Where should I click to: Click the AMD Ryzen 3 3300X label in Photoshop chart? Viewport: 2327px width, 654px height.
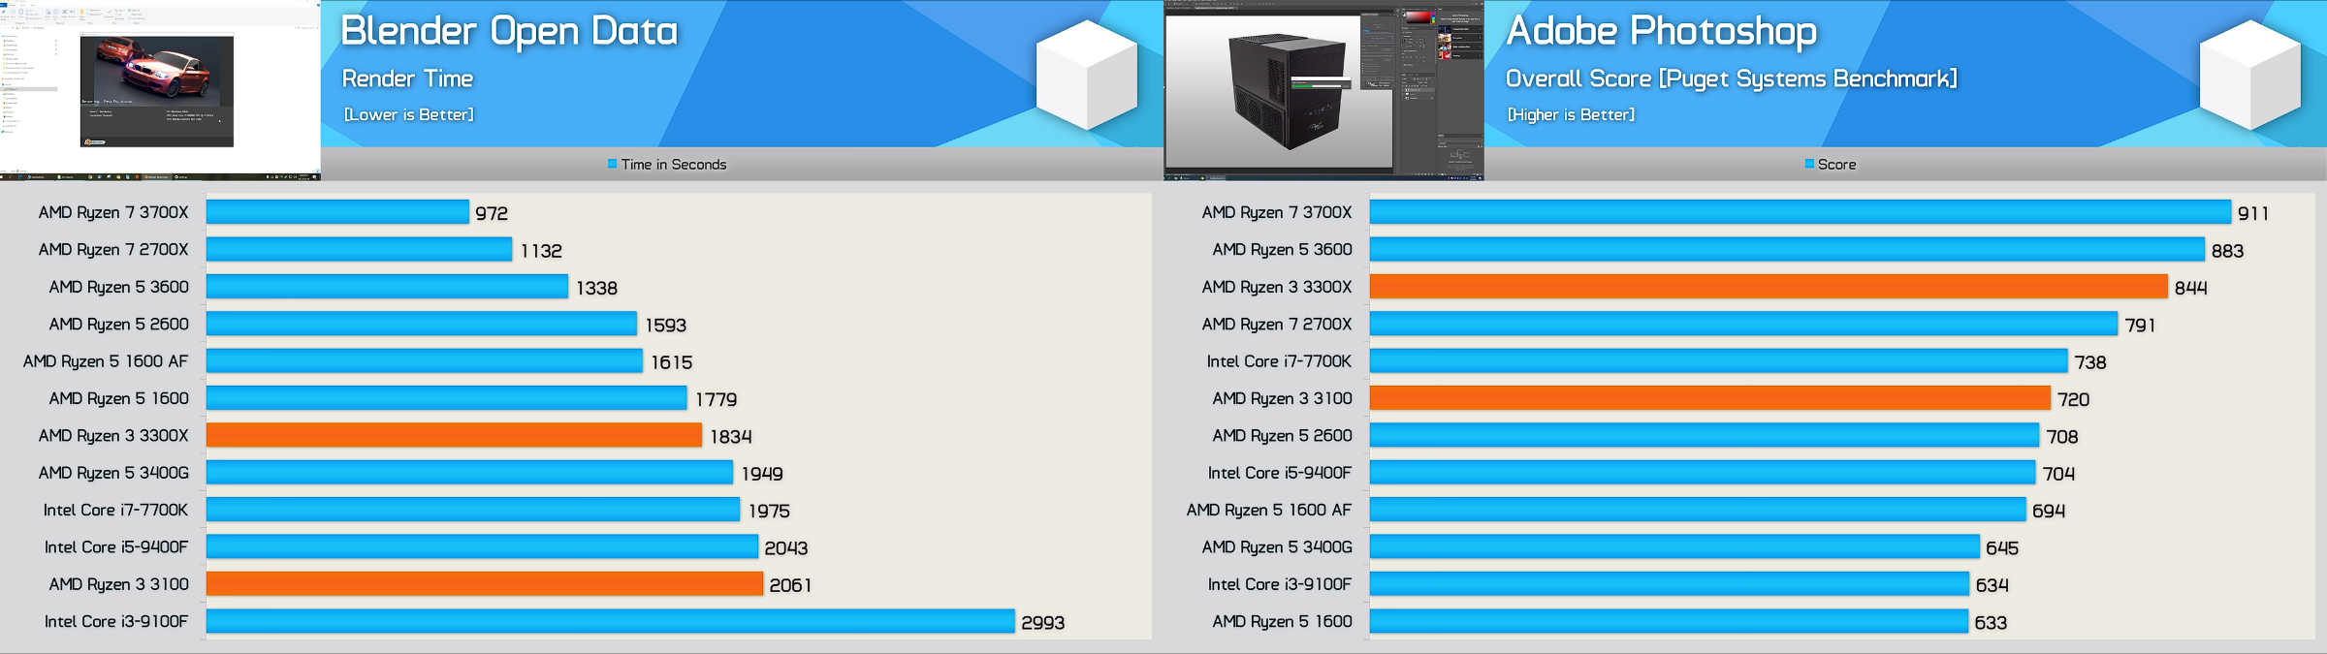click(x=1277, y=287)
